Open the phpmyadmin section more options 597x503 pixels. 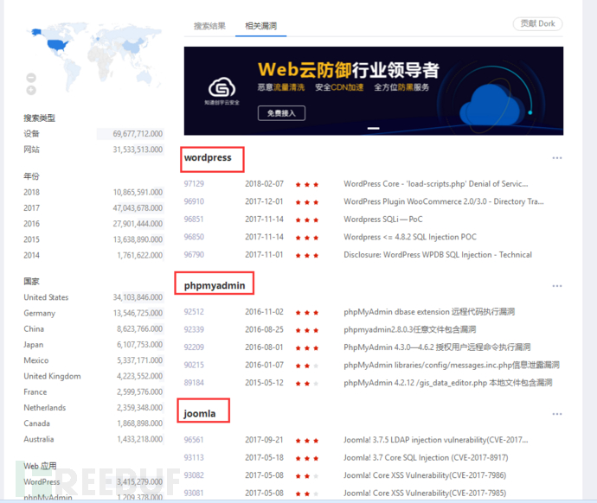tap(556, 286)
